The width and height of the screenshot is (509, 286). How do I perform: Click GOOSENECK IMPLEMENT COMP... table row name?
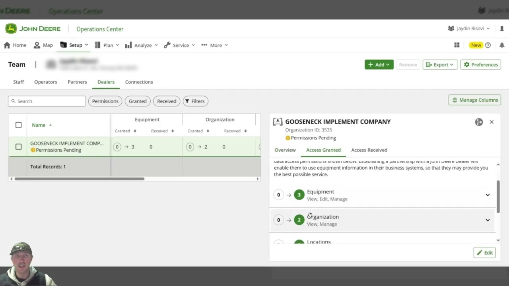click(67, 143)
